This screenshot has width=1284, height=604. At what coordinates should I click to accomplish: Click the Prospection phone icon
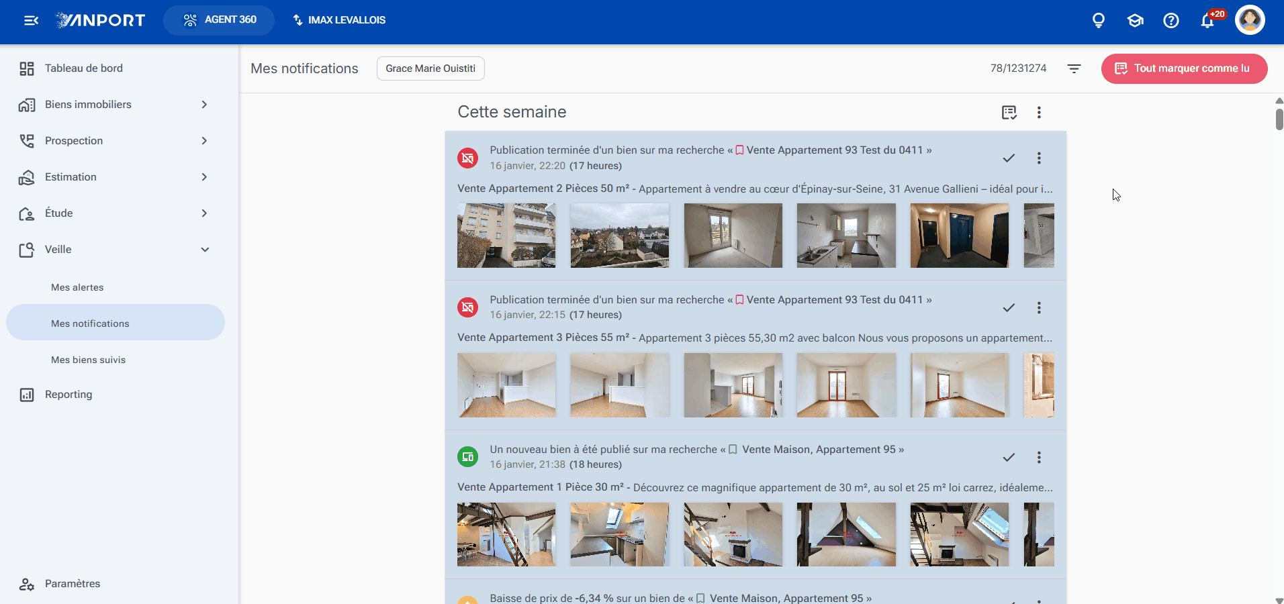tap(27, 141)
